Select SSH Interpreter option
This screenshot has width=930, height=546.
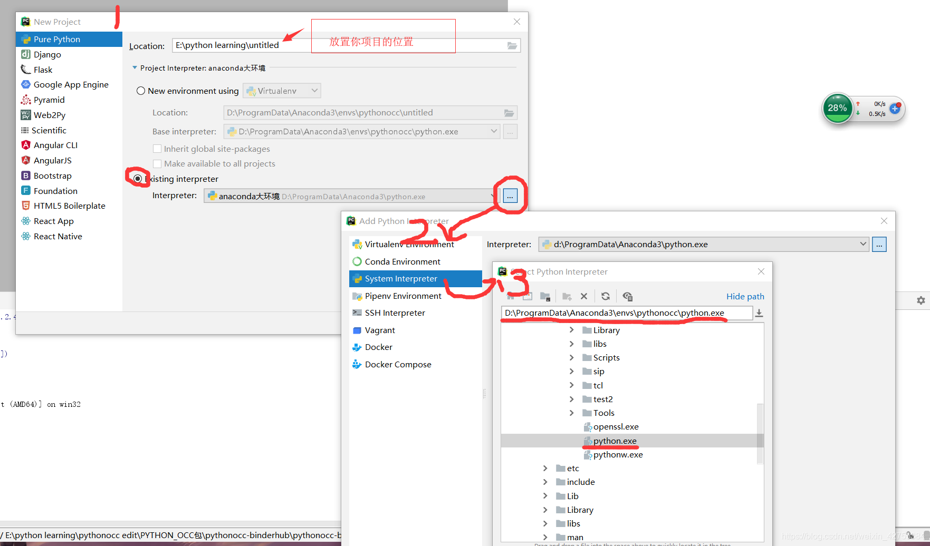(416, 313)
